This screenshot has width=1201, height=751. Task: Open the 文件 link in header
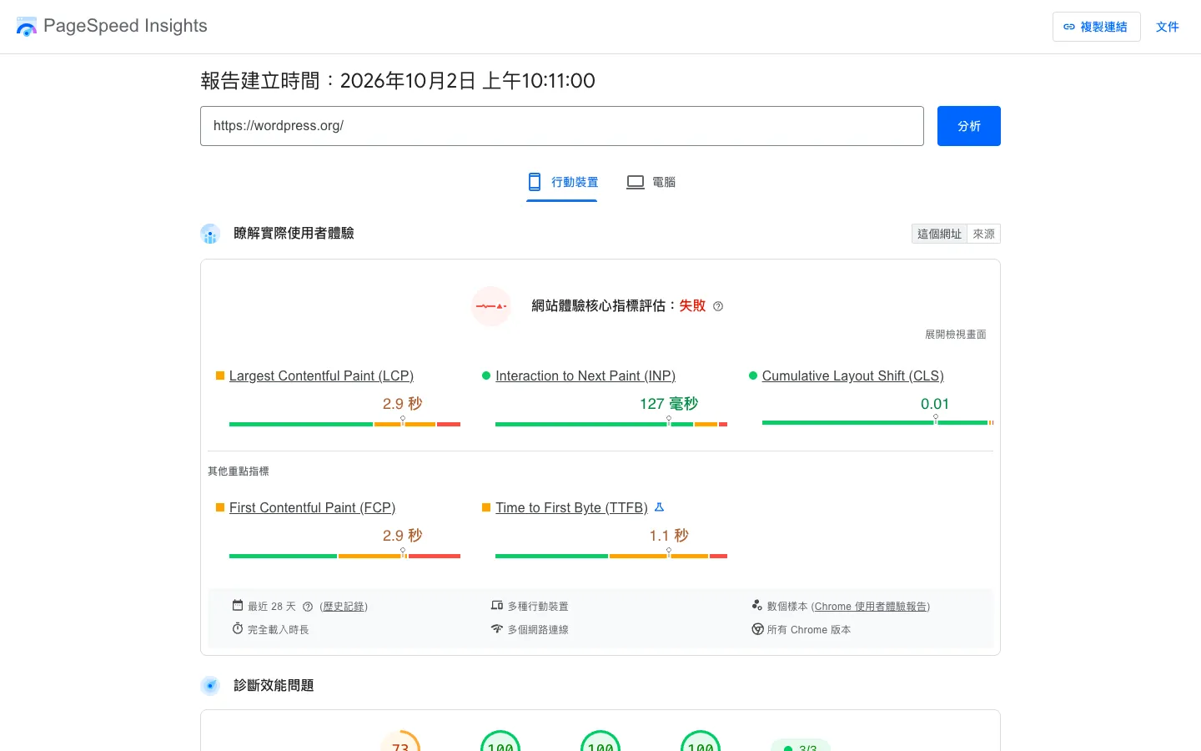coord(1167,27)
